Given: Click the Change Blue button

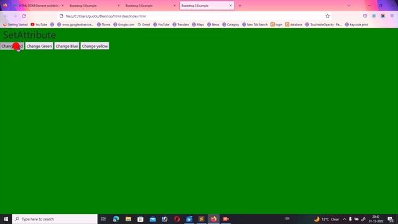Looking at the screenshot, I should coord(67,46).
